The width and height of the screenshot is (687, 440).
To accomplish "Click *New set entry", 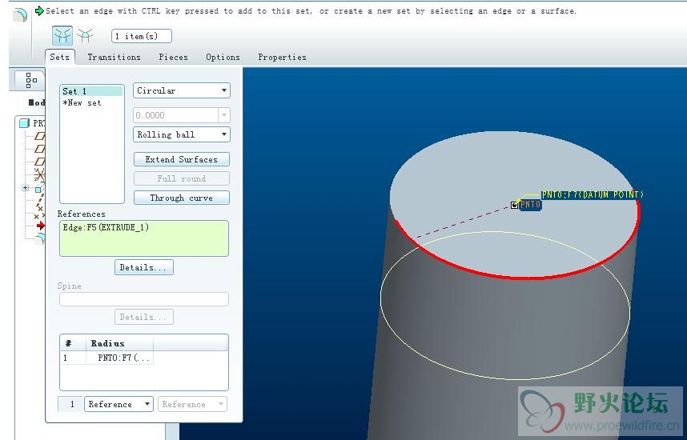I will click(82, 103).
